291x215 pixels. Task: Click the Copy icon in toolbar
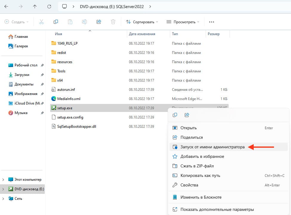click(56, 22)
